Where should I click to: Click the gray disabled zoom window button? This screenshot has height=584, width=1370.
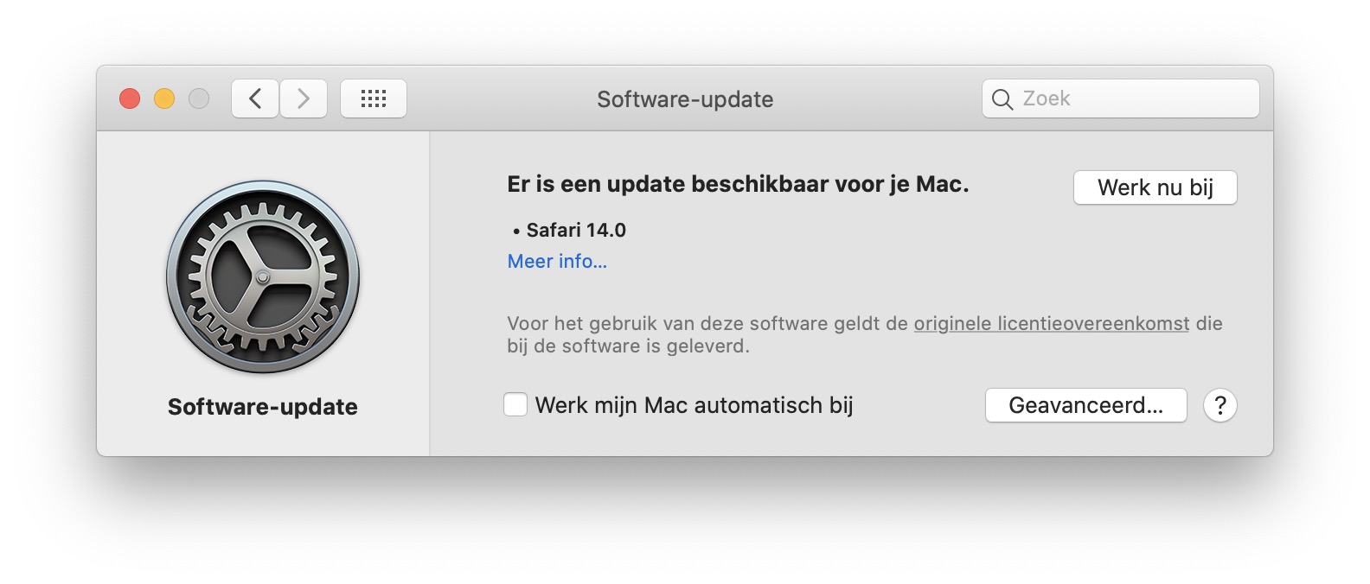[x=199, y=98]
